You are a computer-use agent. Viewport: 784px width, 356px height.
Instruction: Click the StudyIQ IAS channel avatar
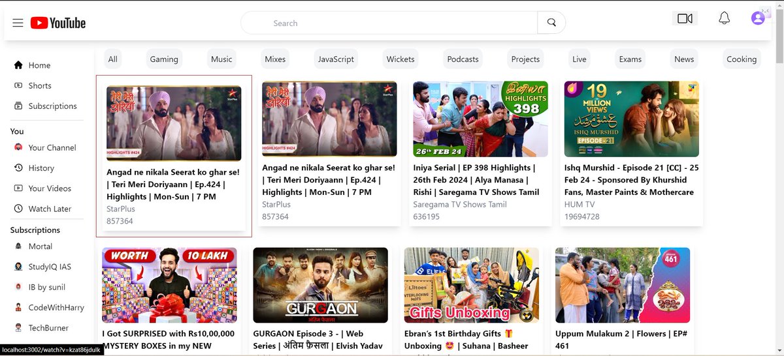[x=18, y=267]
